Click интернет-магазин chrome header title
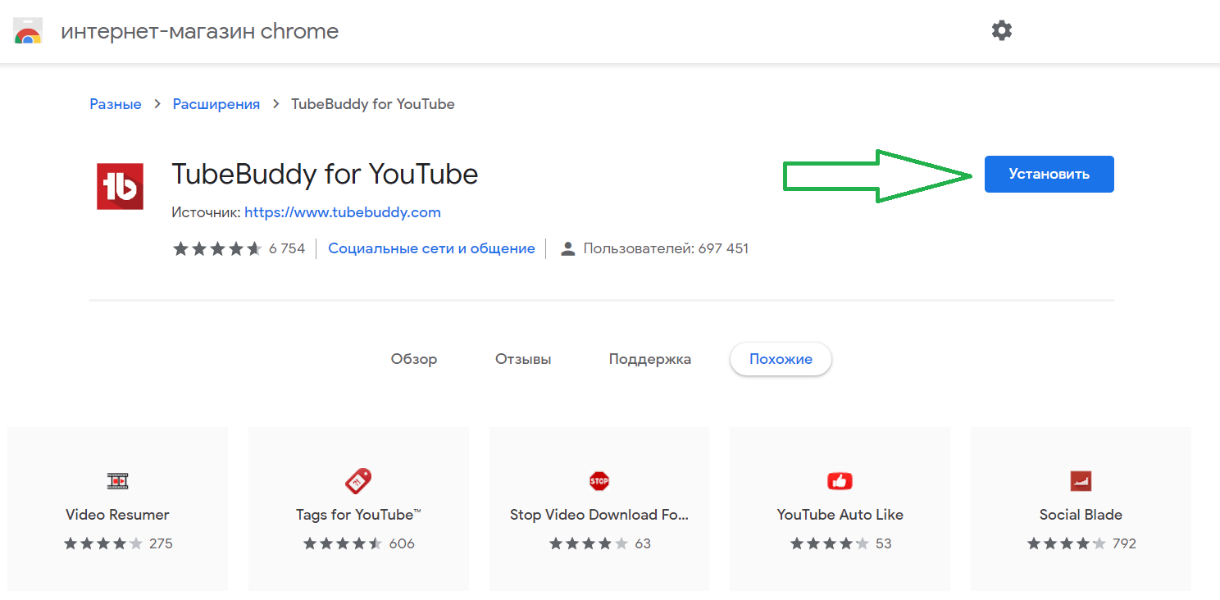The image size is (1220, 600). tap(199, 32)
